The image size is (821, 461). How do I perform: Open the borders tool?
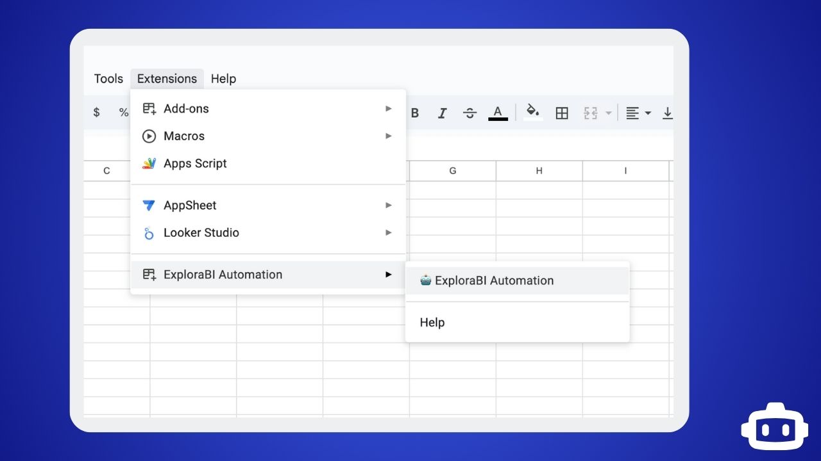coord(562,113)
